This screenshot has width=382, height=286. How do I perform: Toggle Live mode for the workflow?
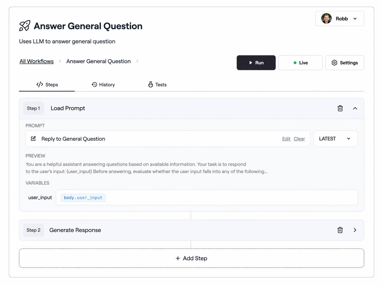pyautogui.click(x=300, y=63)
